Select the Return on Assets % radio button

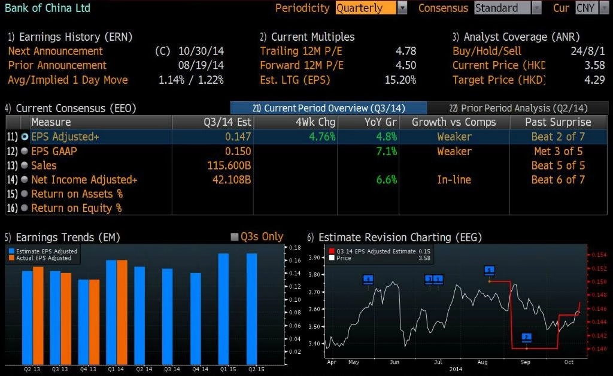pos(25,194)
